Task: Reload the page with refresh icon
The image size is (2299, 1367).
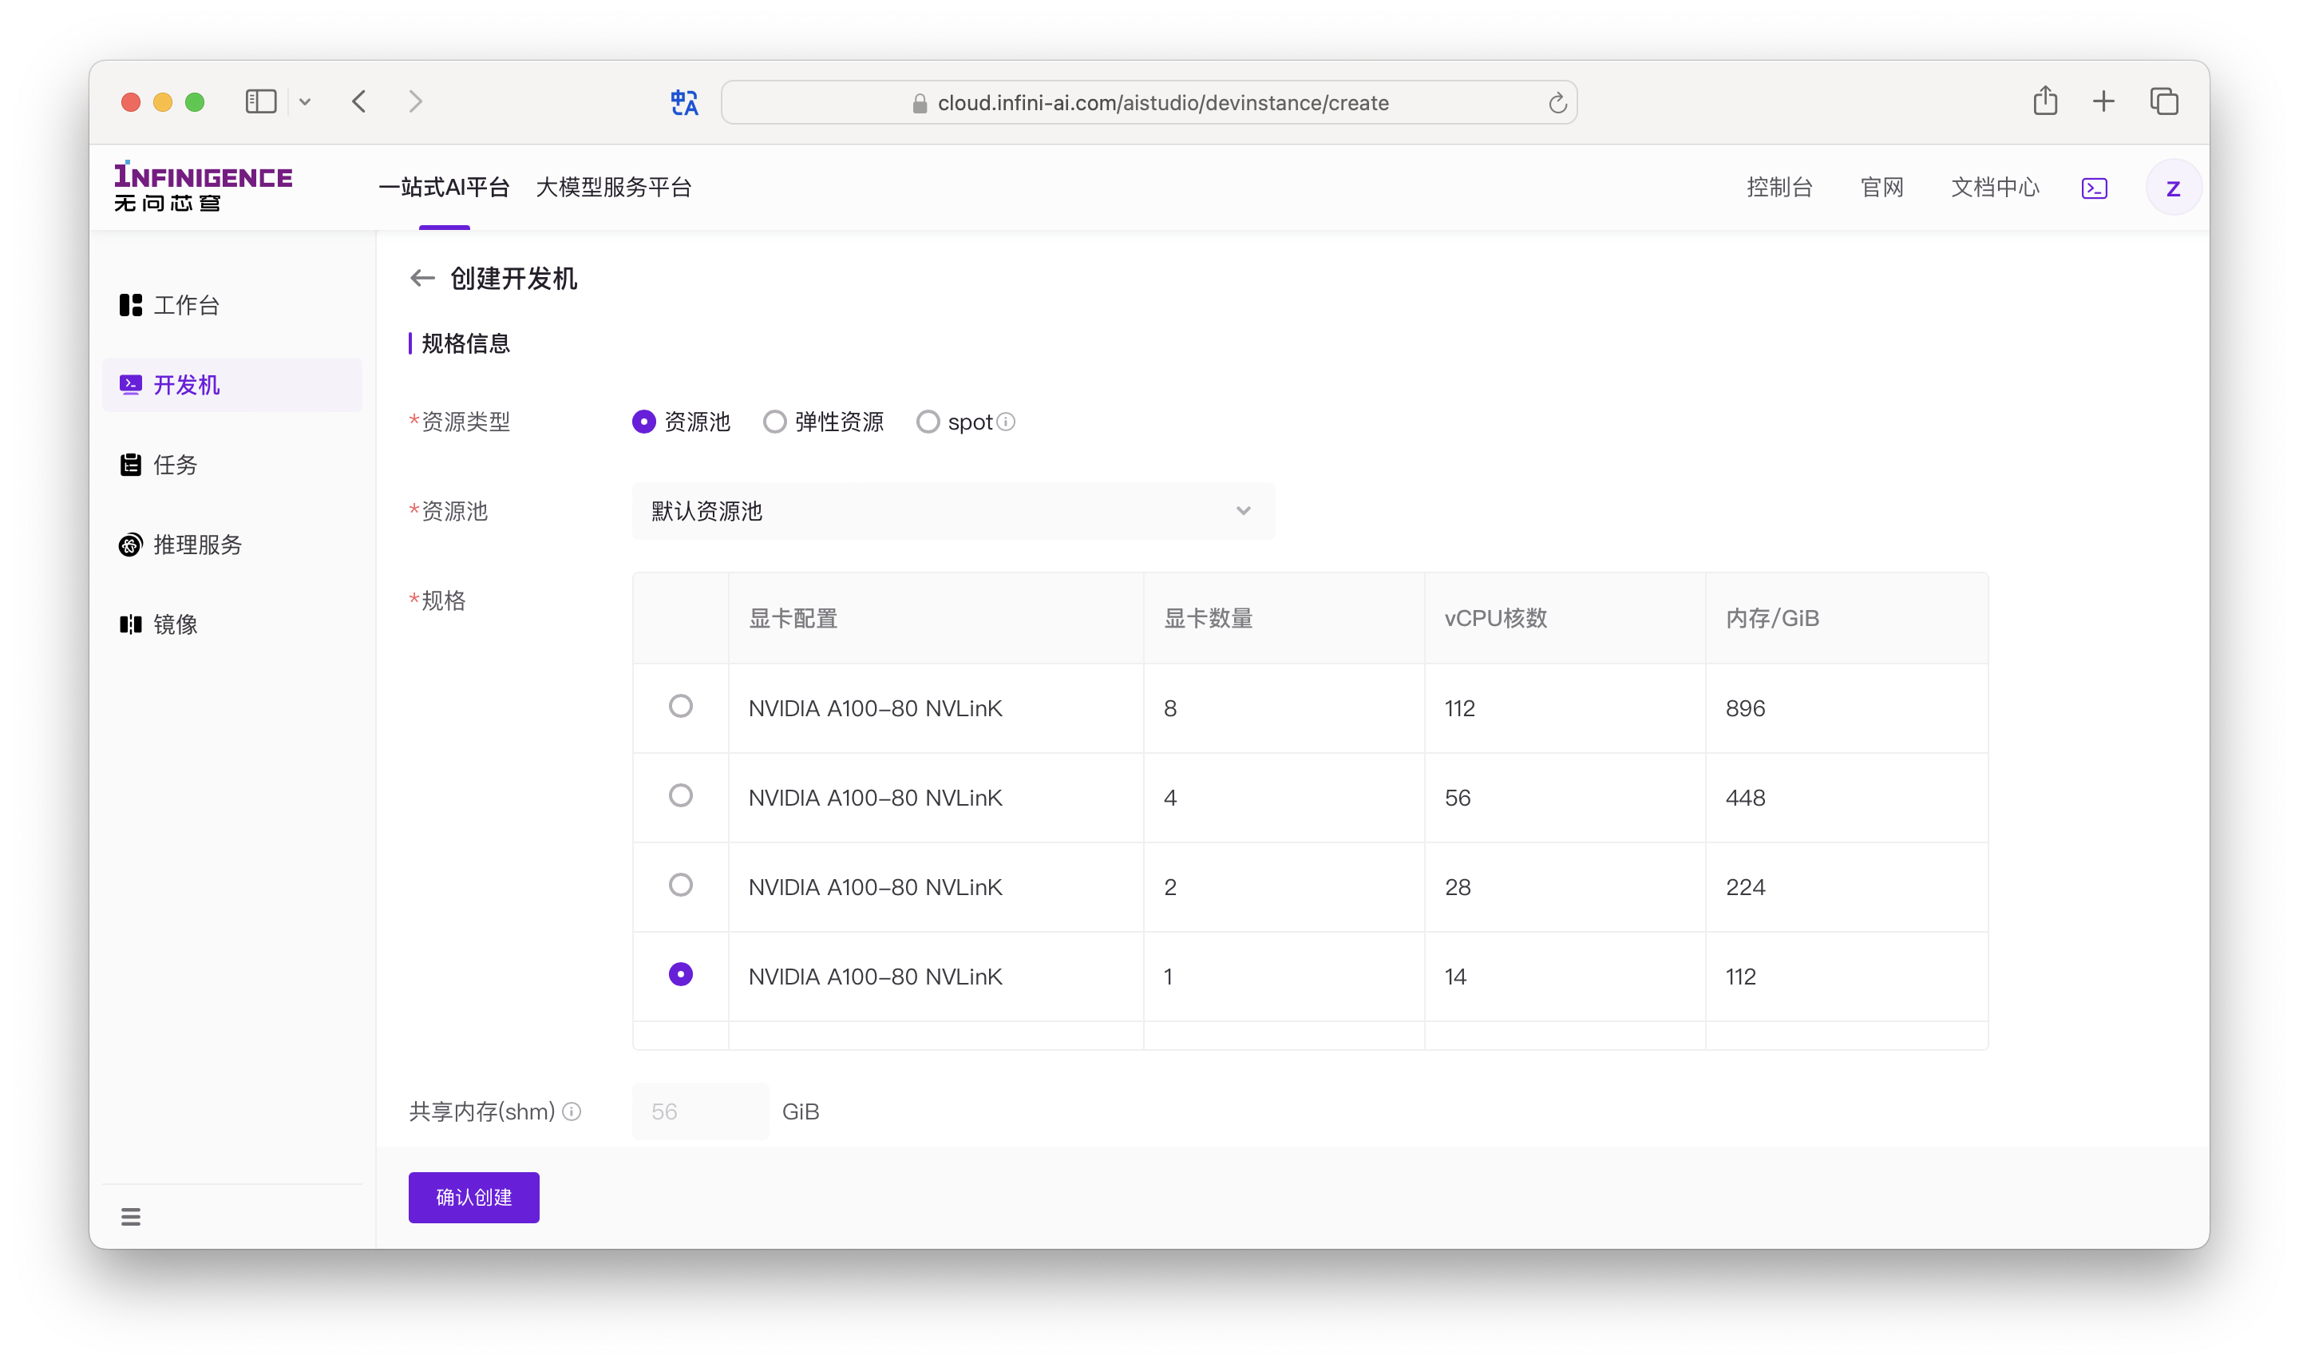Action: (1557, 102)
